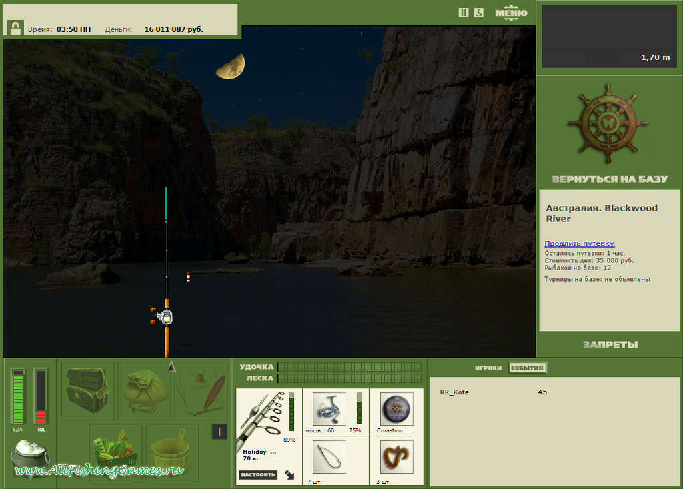Click location title Австралия. Blackwood River
Screen dimensions: 683x489
[x=602, y=213]
